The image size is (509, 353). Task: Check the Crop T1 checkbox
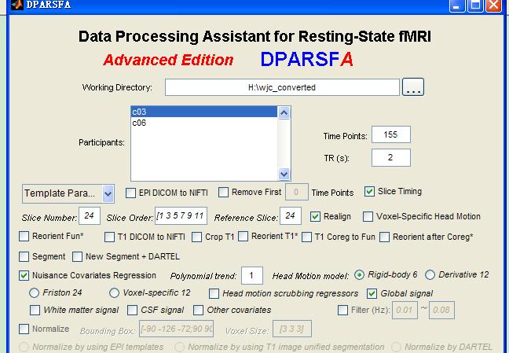click(x=196, y=237)
